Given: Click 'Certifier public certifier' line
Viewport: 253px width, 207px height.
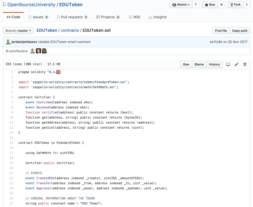Looking at the screenshot, I should pos(50,163).
